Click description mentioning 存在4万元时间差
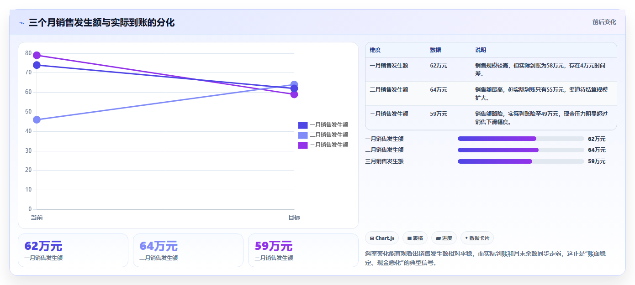 tap(540, 69)
